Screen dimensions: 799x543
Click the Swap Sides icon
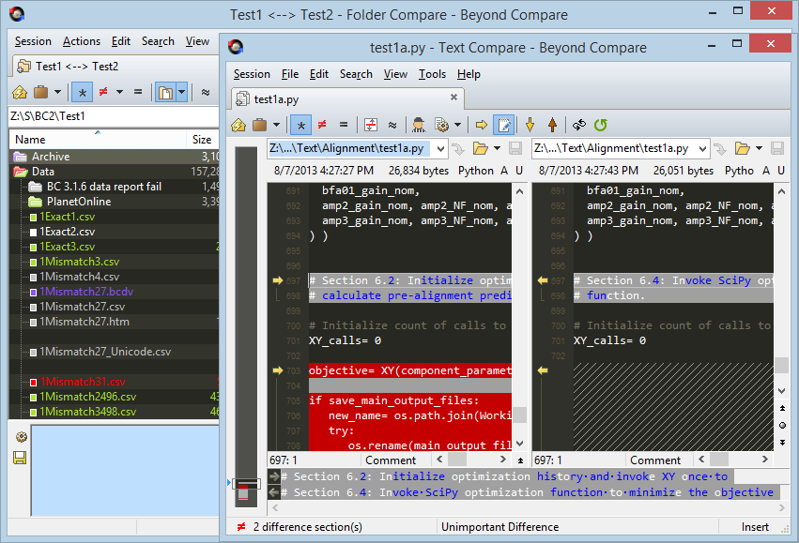[579, 125]
